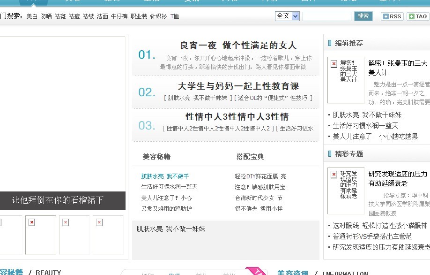
Task: Open bracketed link 肌肤水亮 我不做干妹妹 under headline 02
Action: tap(198, 98)
